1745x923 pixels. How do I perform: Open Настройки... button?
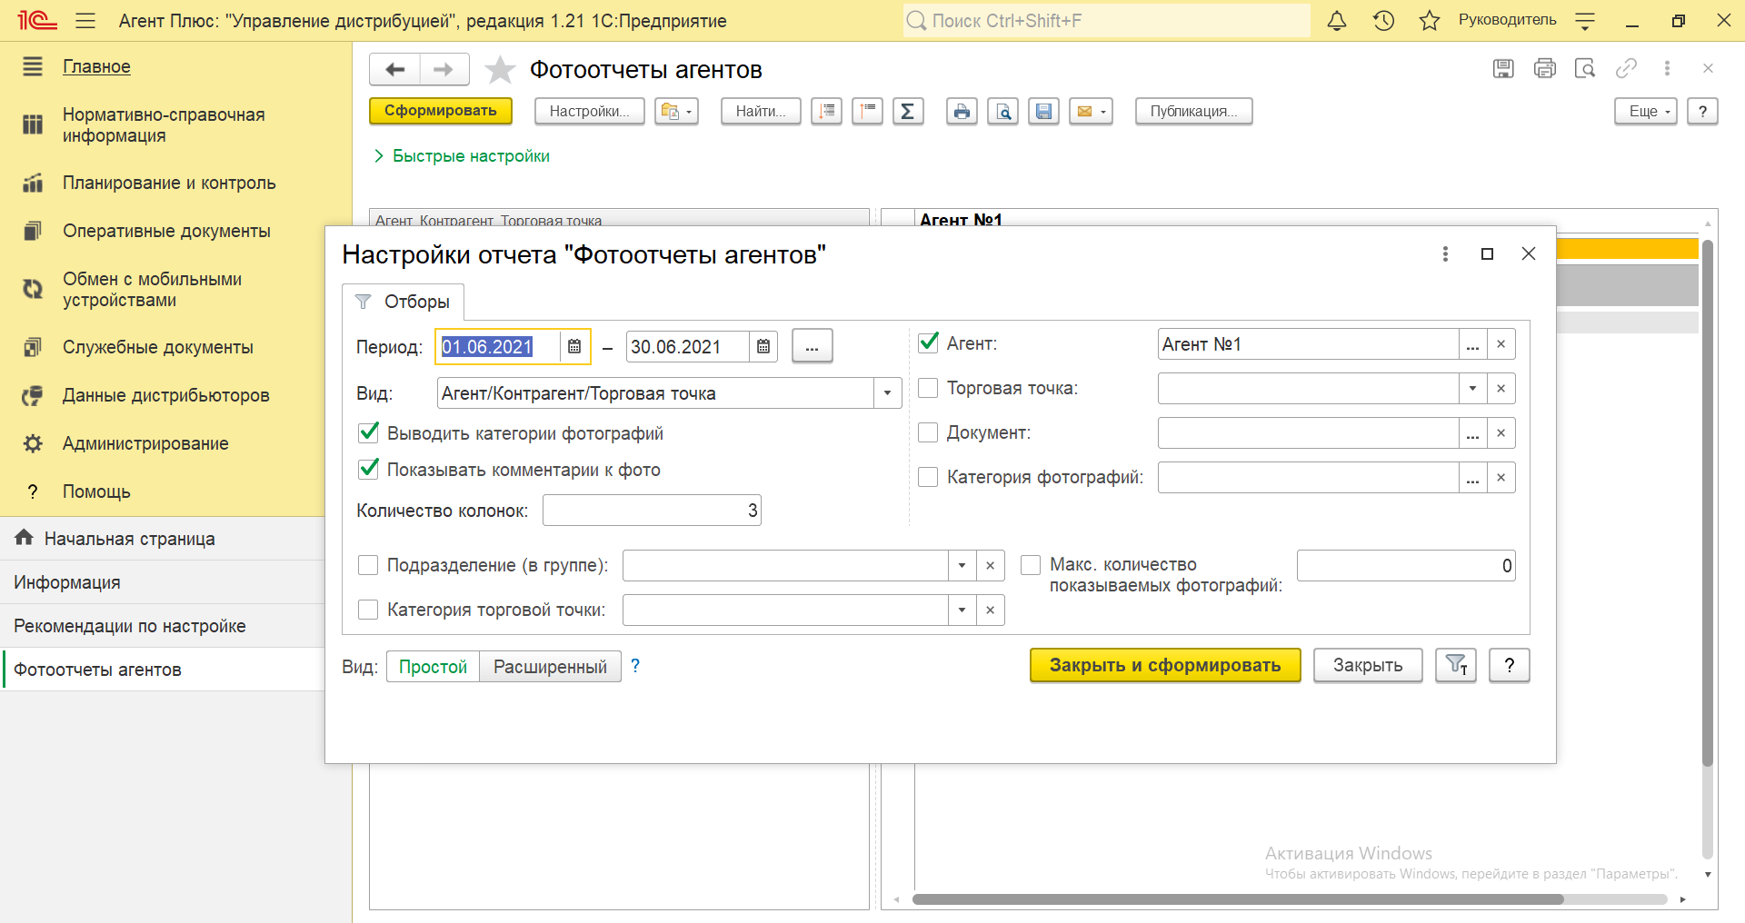[589, 111]
